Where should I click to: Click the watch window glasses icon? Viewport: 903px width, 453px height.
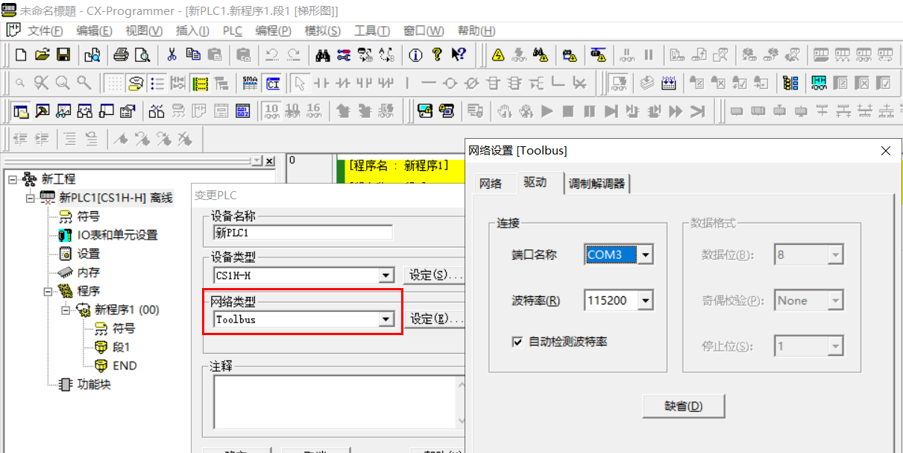point(63,111)
